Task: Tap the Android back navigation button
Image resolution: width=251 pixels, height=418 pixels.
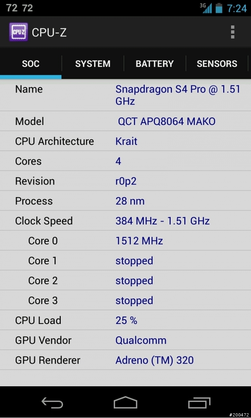Action: 52,402
